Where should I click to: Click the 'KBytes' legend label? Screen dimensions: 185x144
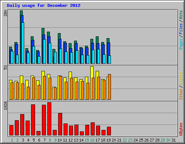181,129
